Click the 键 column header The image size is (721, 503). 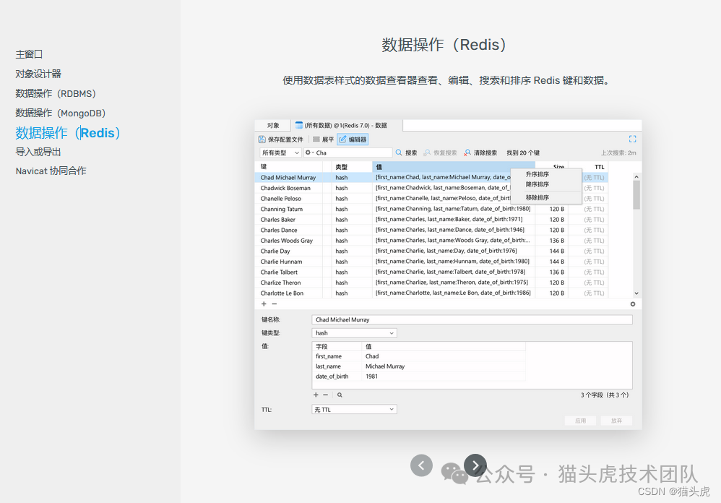click(288, 166)
